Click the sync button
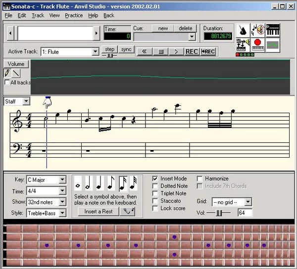The width and height of the screenshot is (297, 269). click(126, 49)
